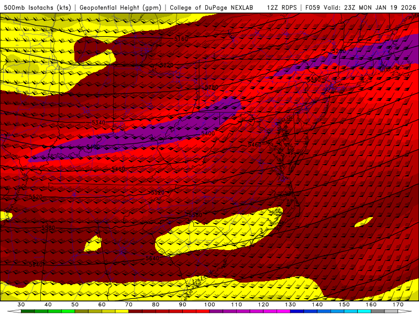Click the color bar label 80

click(x=156, y=305)
